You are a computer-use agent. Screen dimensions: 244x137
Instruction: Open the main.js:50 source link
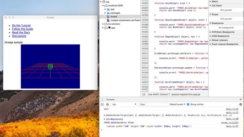coord(232,119)
